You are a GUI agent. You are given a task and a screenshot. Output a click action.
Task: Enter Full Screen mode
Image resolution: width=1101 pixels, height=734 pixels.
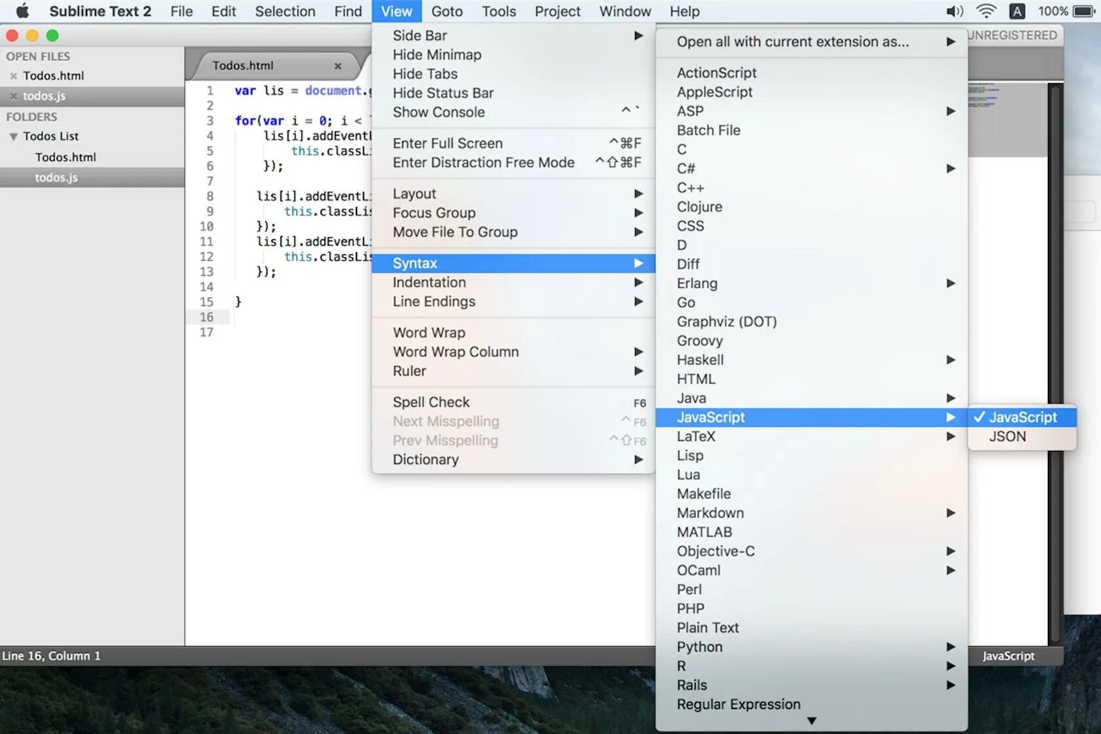[513, 144]
